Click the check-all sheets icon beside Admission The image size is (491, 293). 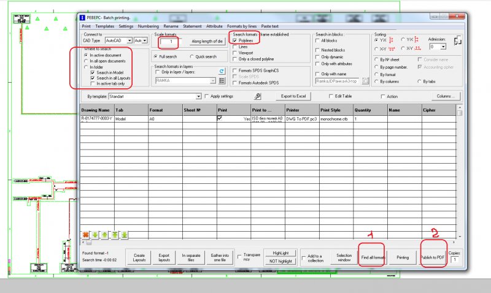click(457, 40)
